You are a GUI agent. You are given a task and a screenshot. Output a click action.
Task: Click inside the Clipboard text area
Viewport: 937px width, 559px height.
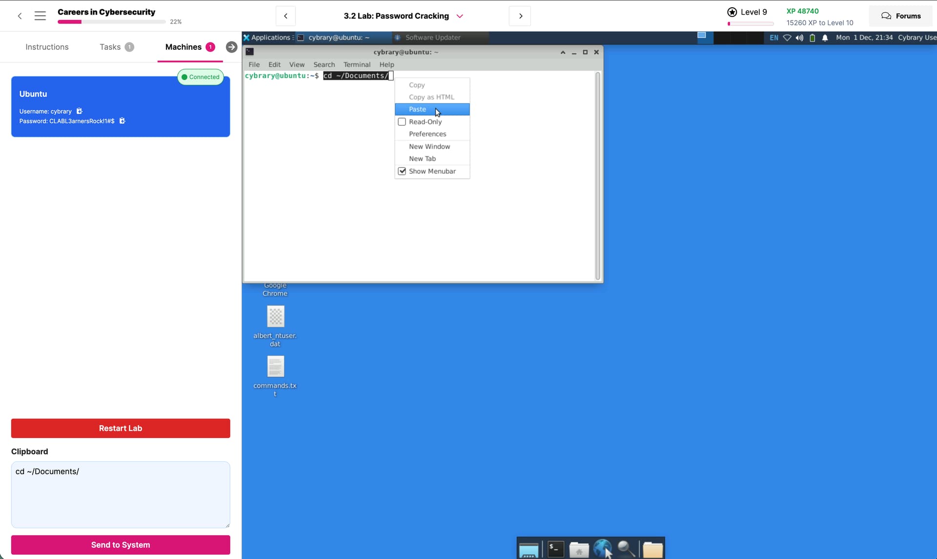click(121, 495)
